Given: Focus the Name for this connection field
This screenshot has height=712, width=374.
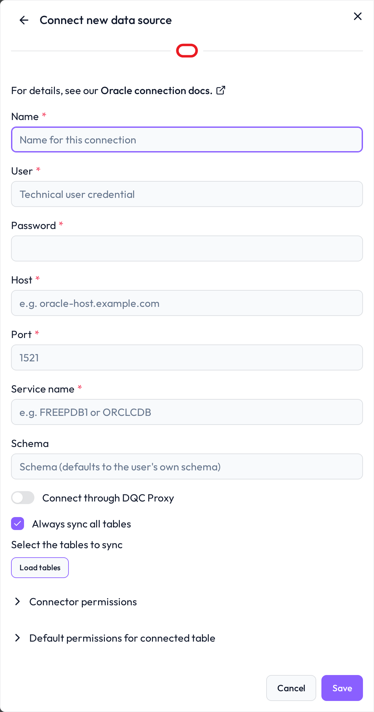Looking at the screenshot, I should point(187,139).
